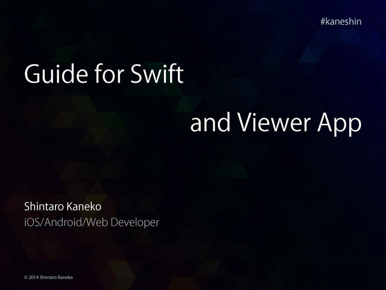Click the '© 2014 Shintaro Kaneko' copyright footer
Viewport: 386px width, 290px height.
48,277
